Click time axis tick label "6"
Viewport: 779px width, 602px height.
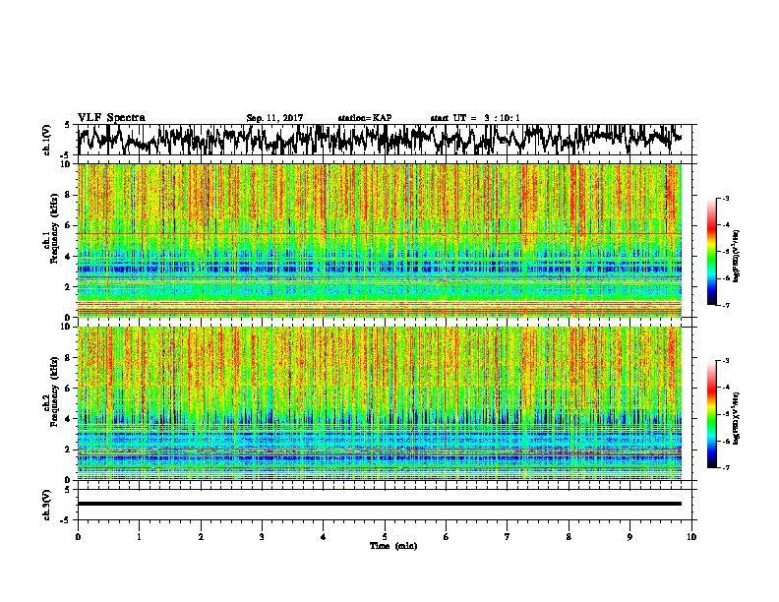click(447, 537)
